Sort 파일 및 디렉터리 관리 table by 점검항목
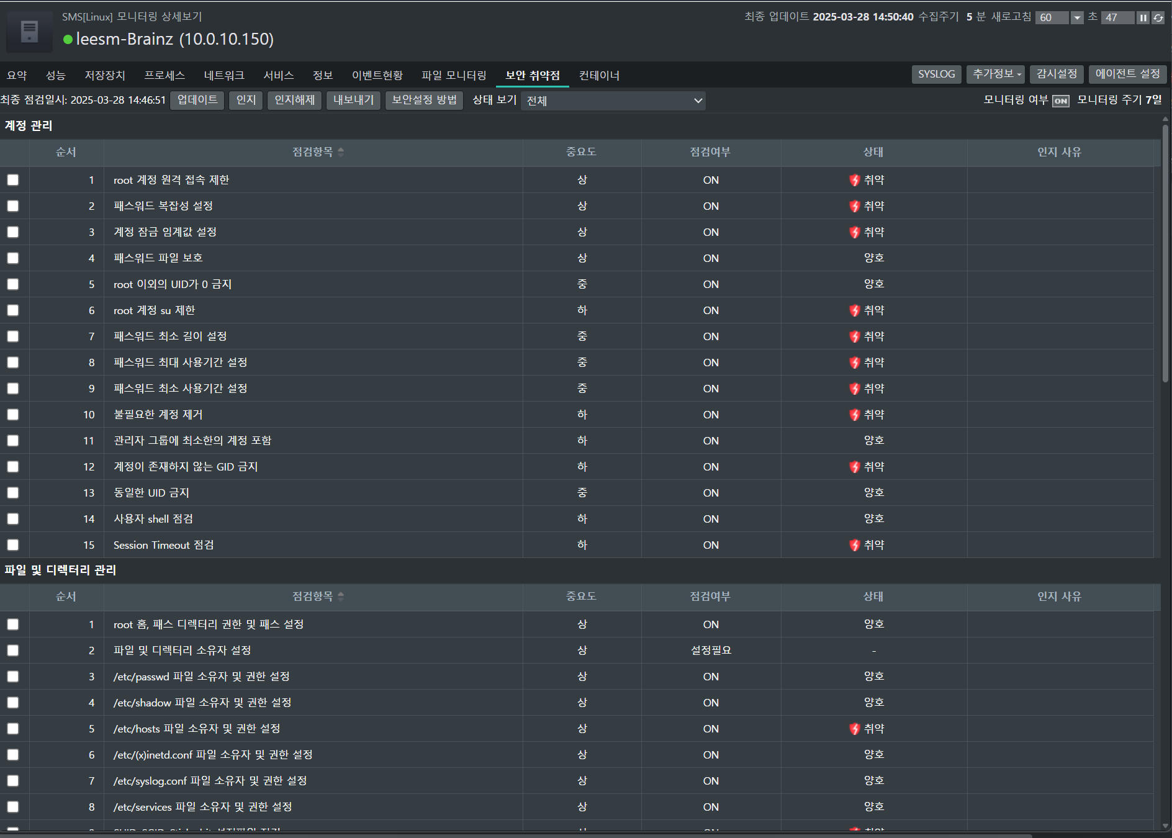Image resolution: width=1172 pixels, height=838 pixels. point(341,597)
